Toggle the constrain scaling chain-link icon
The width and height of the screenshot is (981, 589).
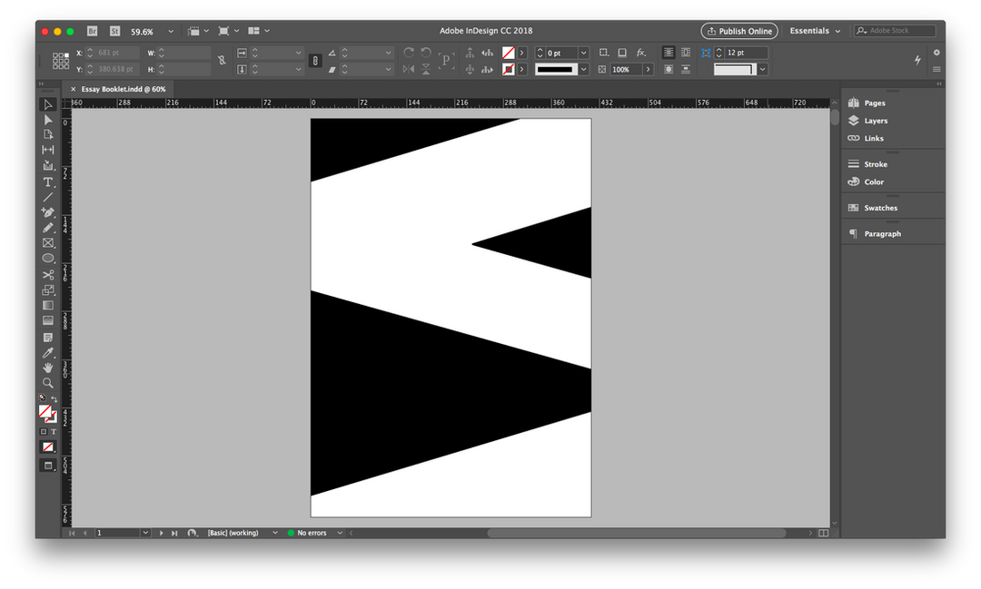[x=315, y=61]
